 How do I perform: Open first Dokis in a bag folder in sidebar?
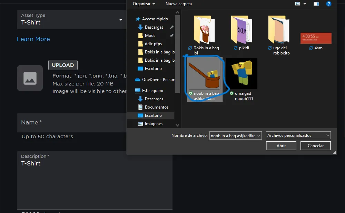pyautogui.click(x=156, y=52)
